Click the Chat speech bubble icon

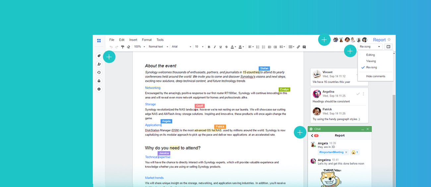[x=311, y=129]
